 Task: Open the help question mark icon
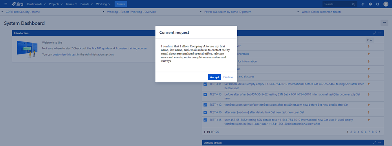(x=370, y=4)
